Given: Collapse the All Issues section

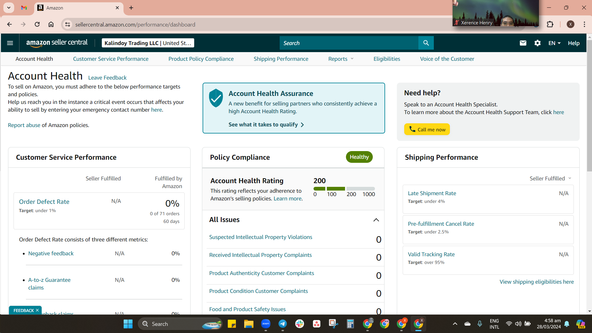Looking at the screenshot, I should pyautogui.click(x=376, y=220).
